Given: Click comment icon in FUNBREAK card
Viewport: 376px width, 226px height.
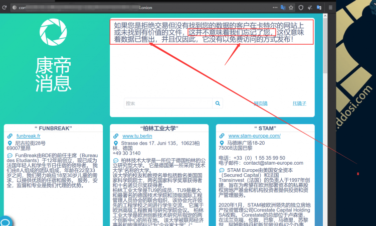Looking at the screenshot, I should pos(10,155).
